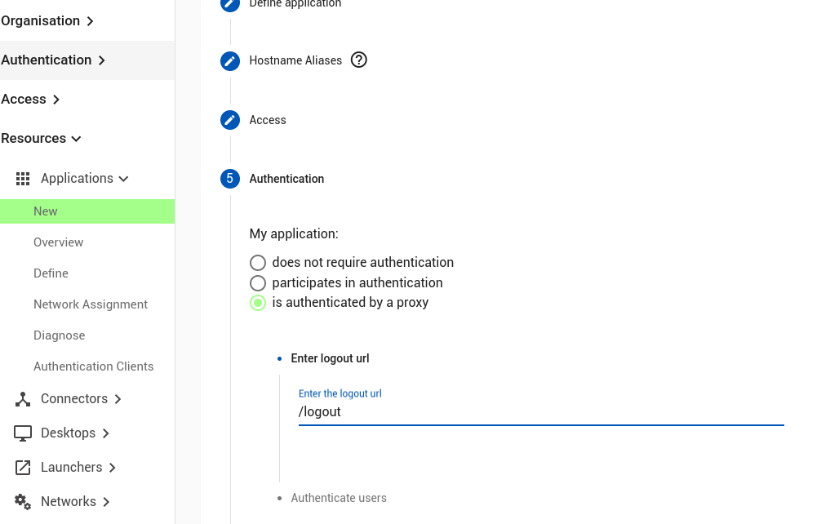This screenshot has height=524, width=839.
Task: Click the Connectors node icon
Action: point(23,399)
